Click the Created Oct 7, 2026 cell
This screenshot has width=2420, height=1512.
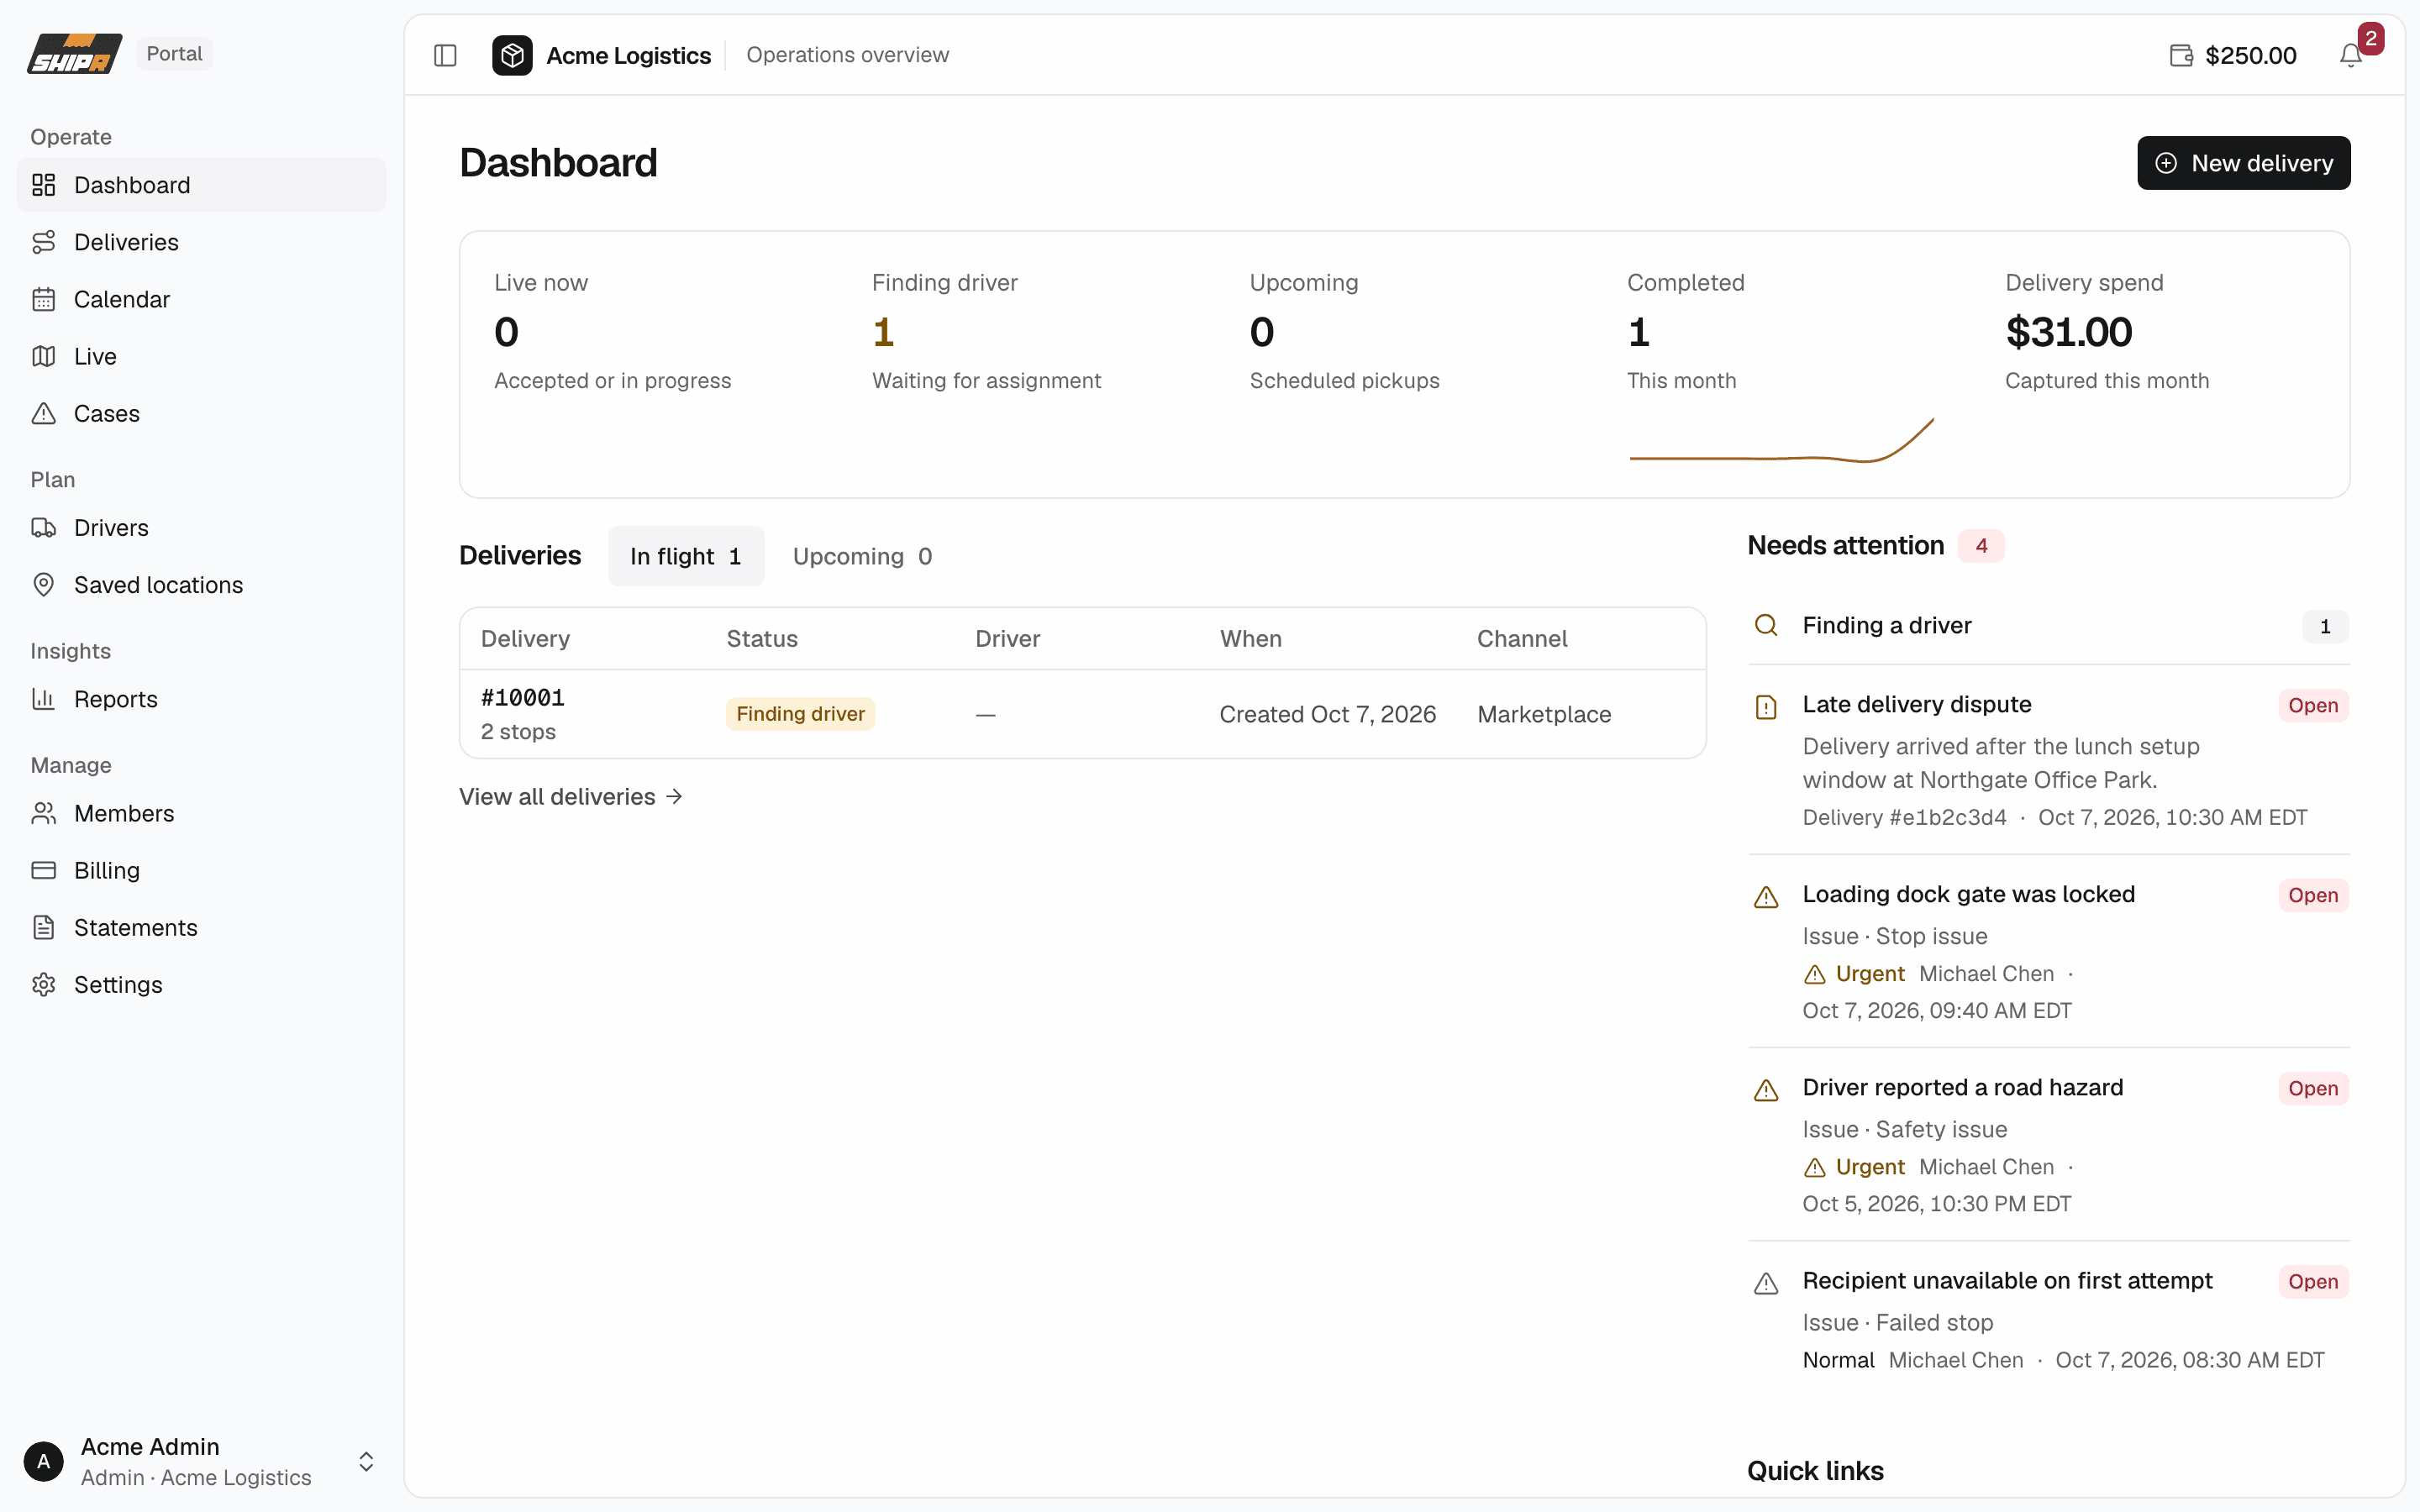point(1327,714)
